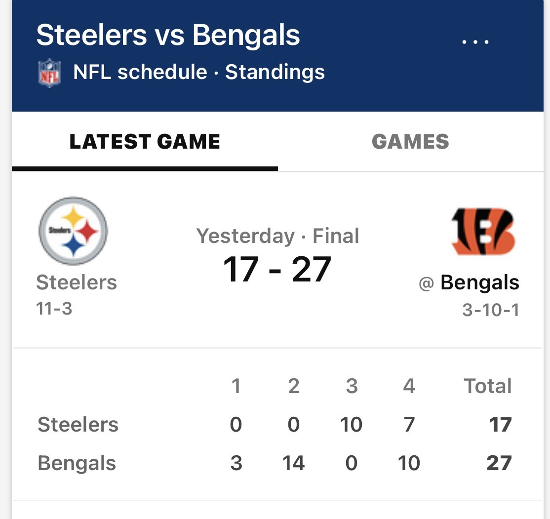Click the Yesterday Final status text
Screen dimensions: 550x519
(x=277, y=236)
